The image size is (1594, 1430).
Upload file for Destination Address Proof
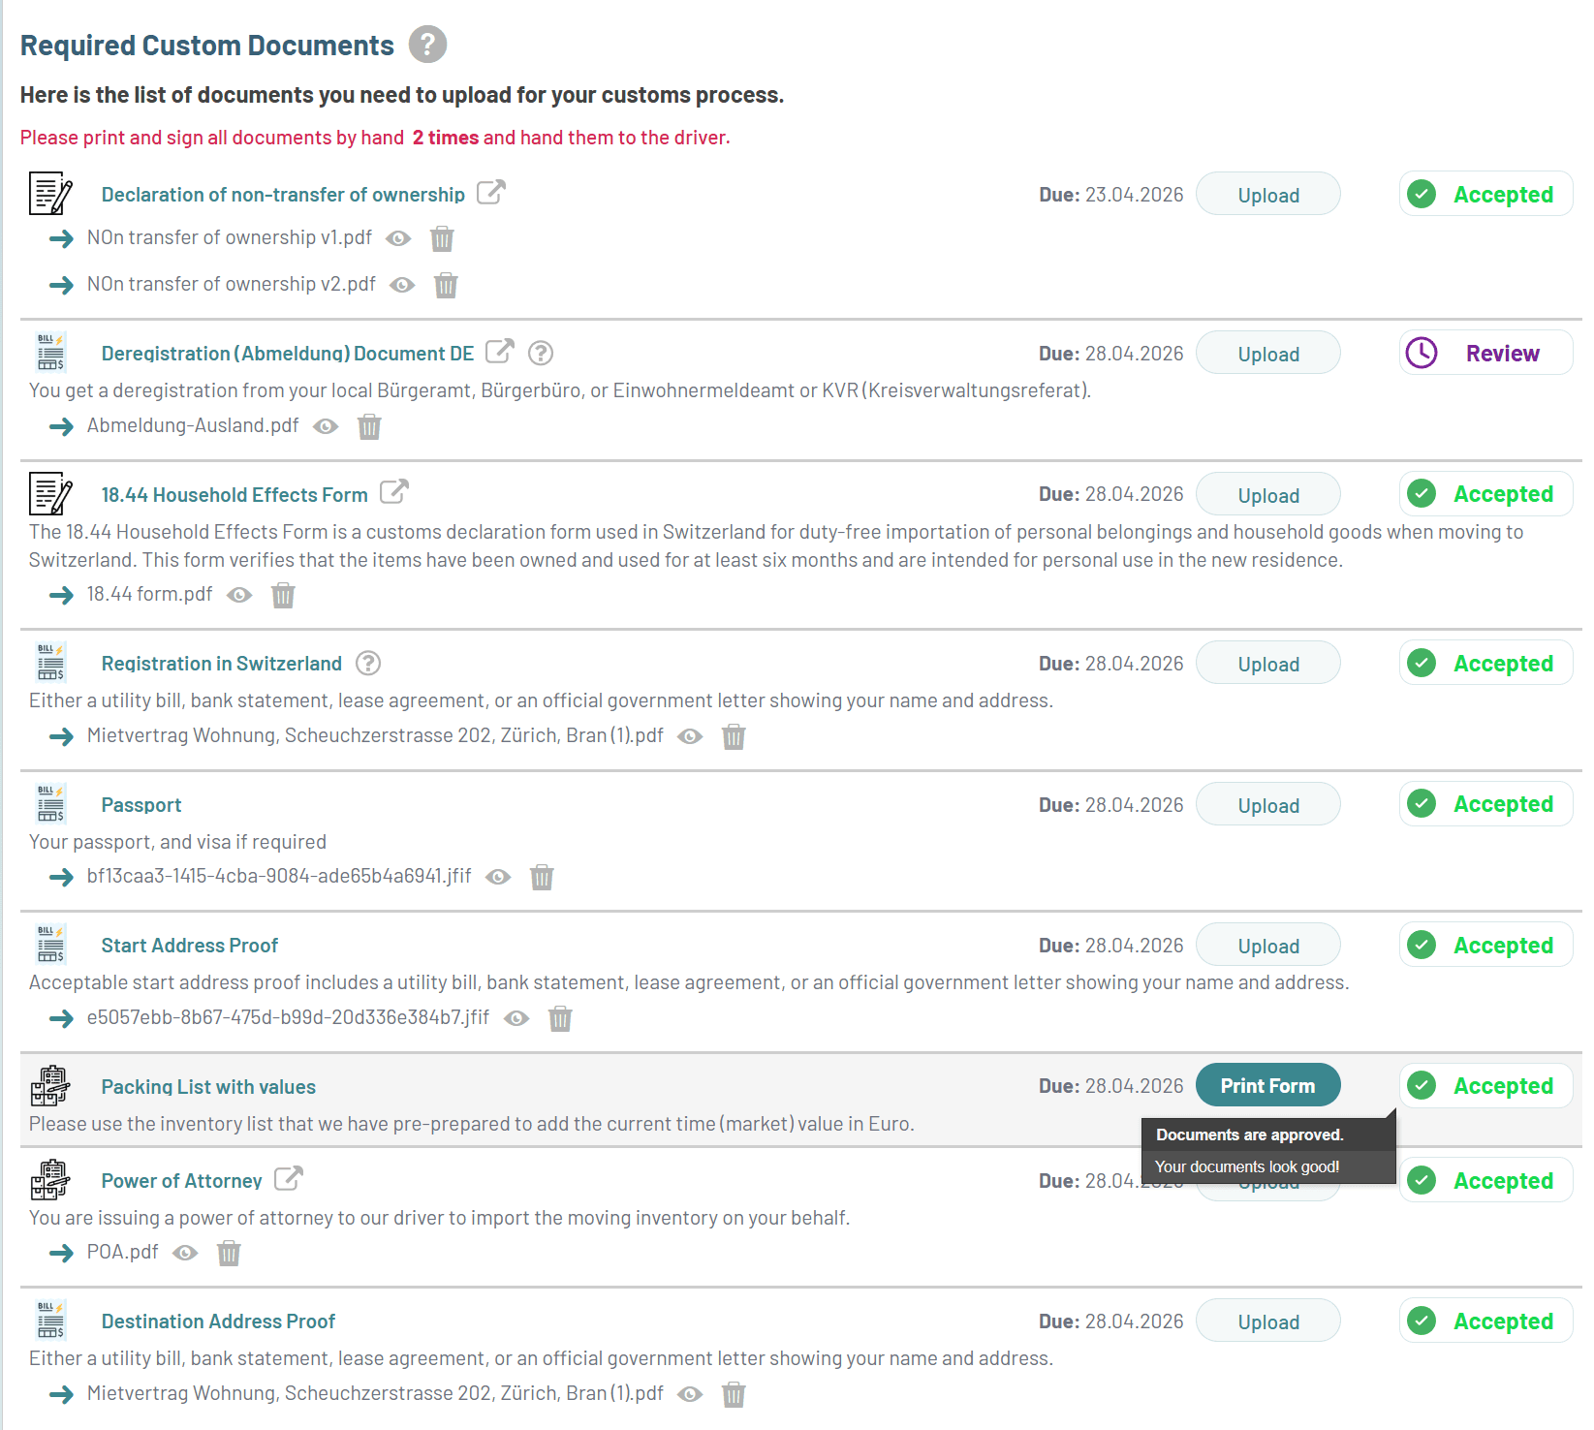click(x=1268, y=1321)
